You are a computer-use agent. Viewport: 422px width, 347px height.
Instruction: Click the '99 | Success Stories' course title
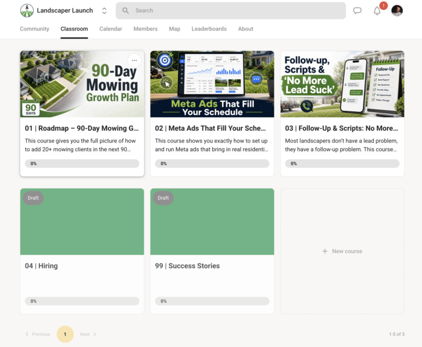click(188, 266)
